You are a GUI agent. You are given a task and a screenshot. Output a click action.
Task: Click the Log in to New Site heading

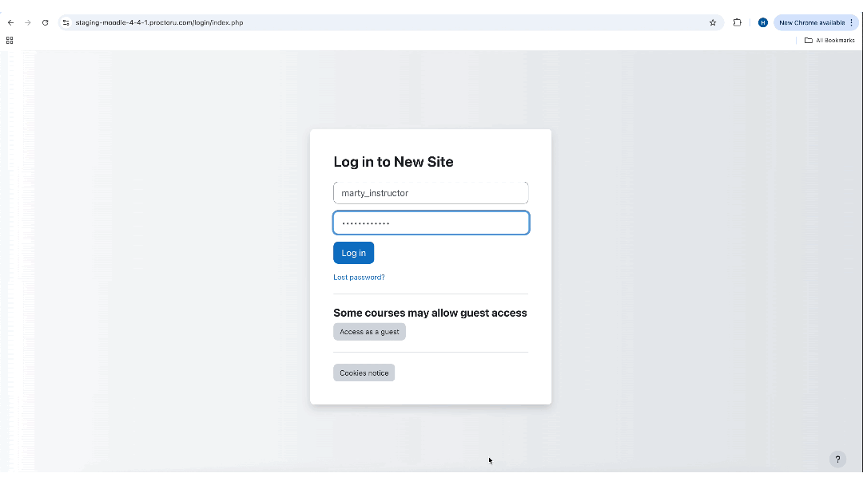[393, 162]
